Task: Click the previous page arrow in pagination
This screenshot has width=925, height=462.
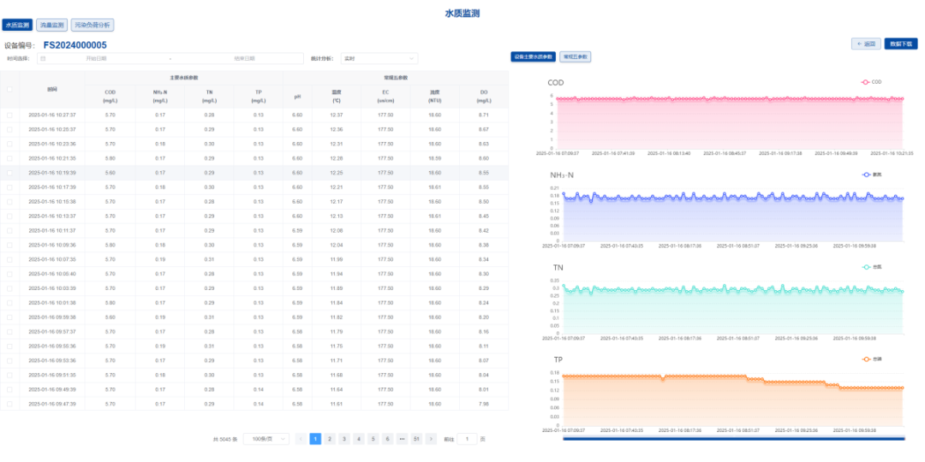Action: coord(301,439)
